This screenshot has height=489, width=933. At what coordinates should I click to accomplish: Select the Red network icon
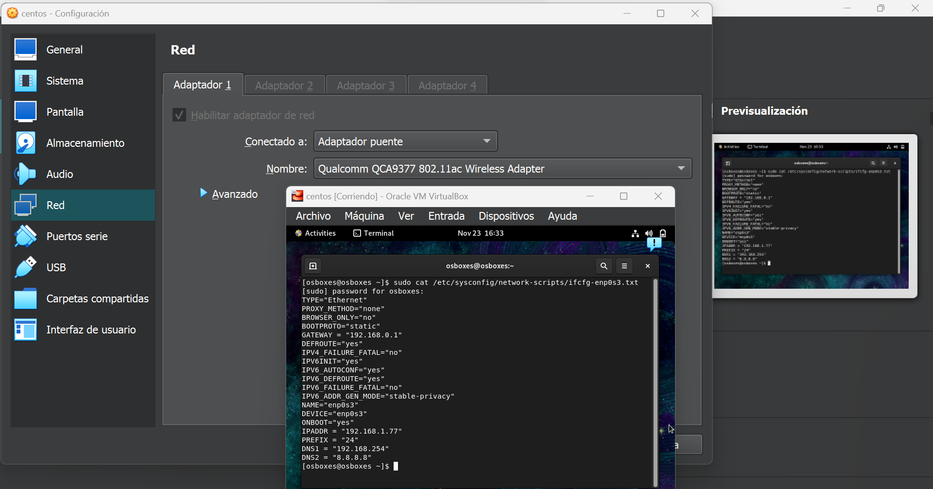pyautogui.click(x=25, y=205)
